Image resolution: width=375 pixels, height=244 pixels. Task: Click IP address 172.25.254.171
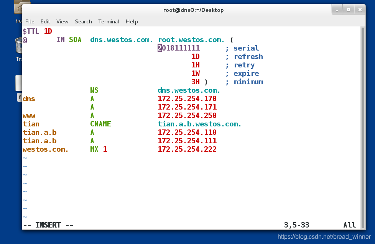click(187, 107)
